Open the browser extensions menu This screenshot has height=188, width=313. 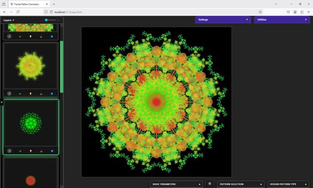(x=302, y=12)
